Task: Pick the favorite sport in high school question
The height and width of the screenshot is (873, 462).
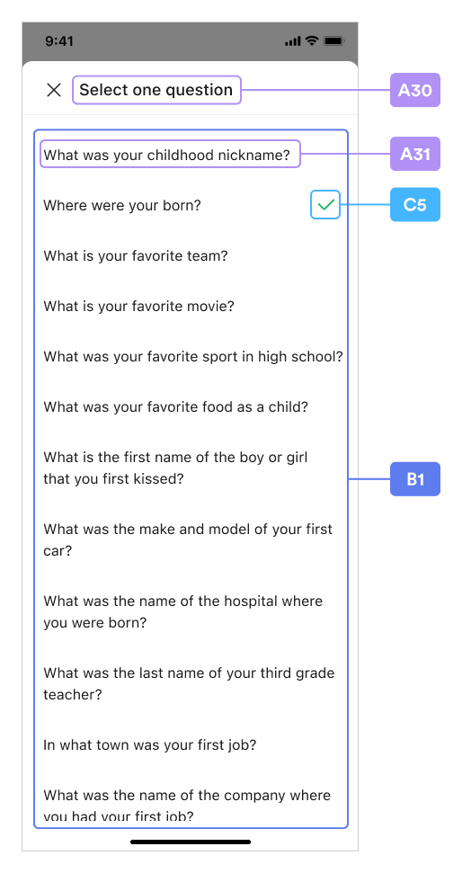Action: click(193, 356)
